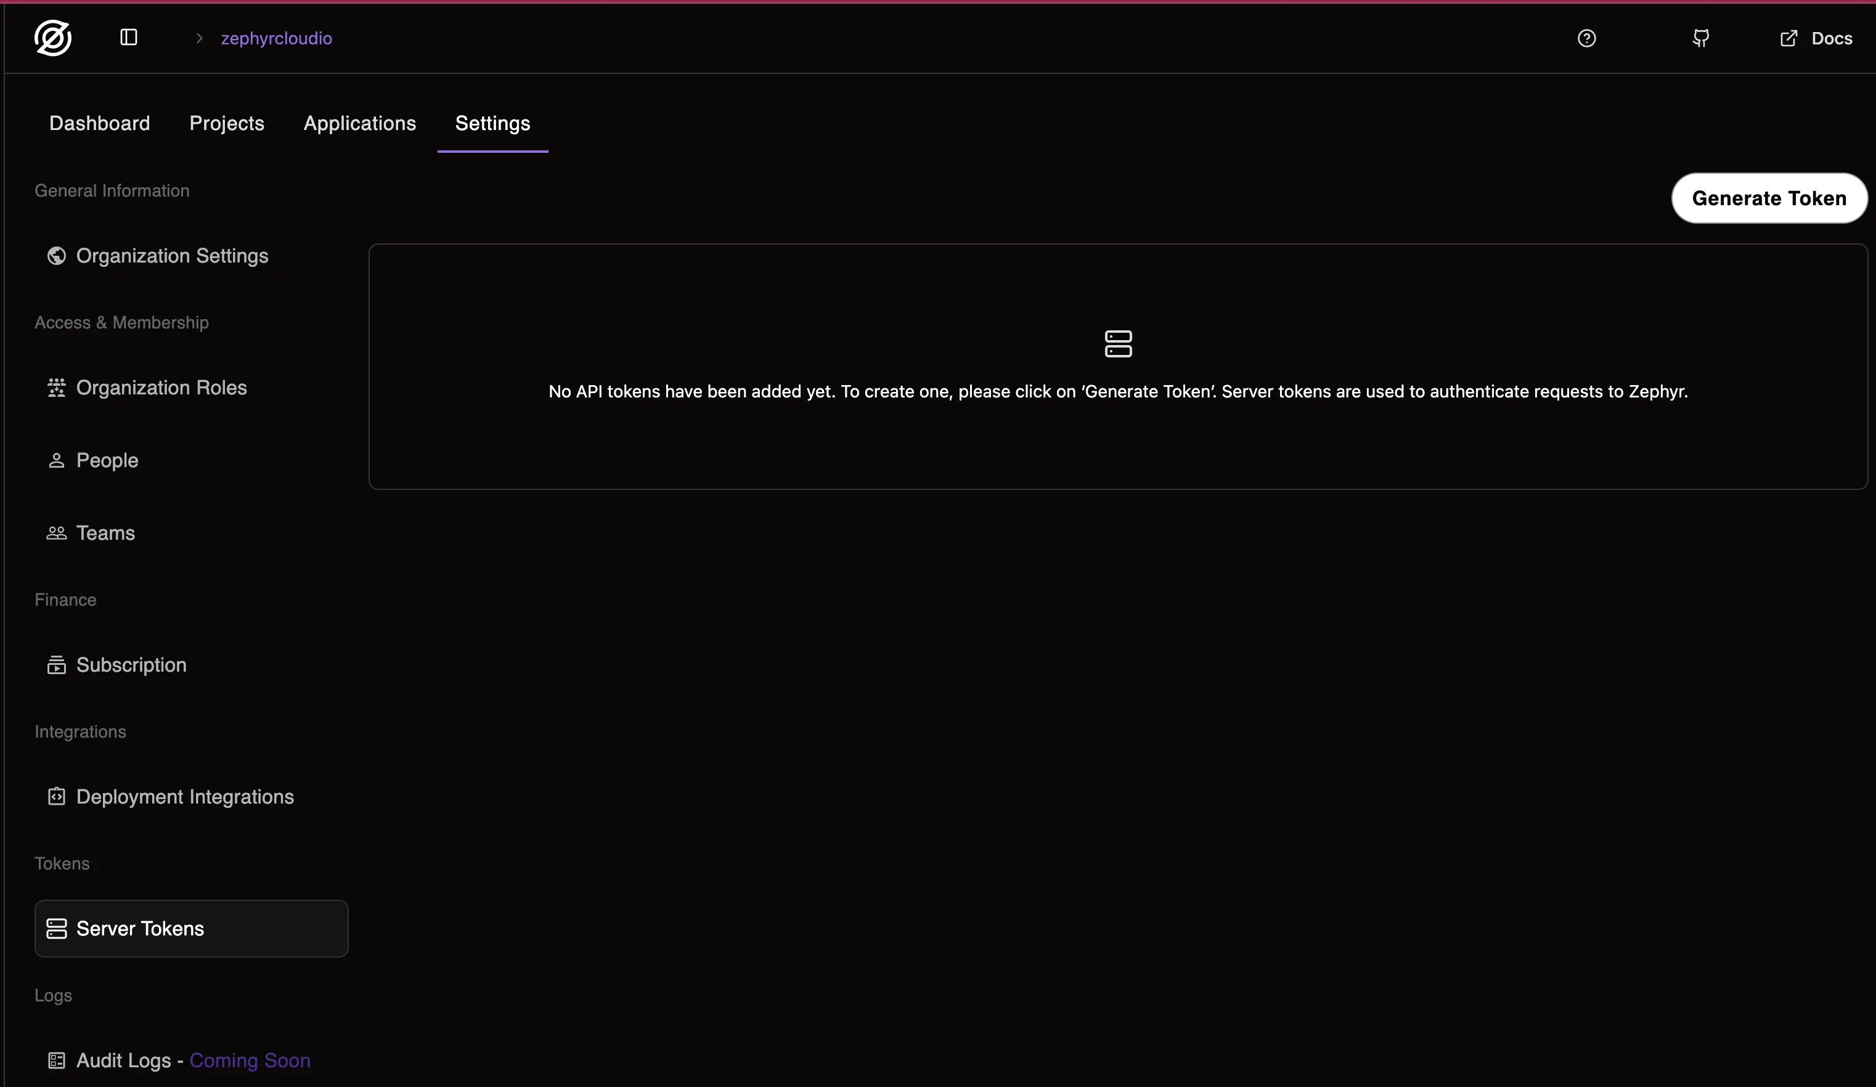
Task: Switch to the Dashboard tab
Action: [99, 123]
